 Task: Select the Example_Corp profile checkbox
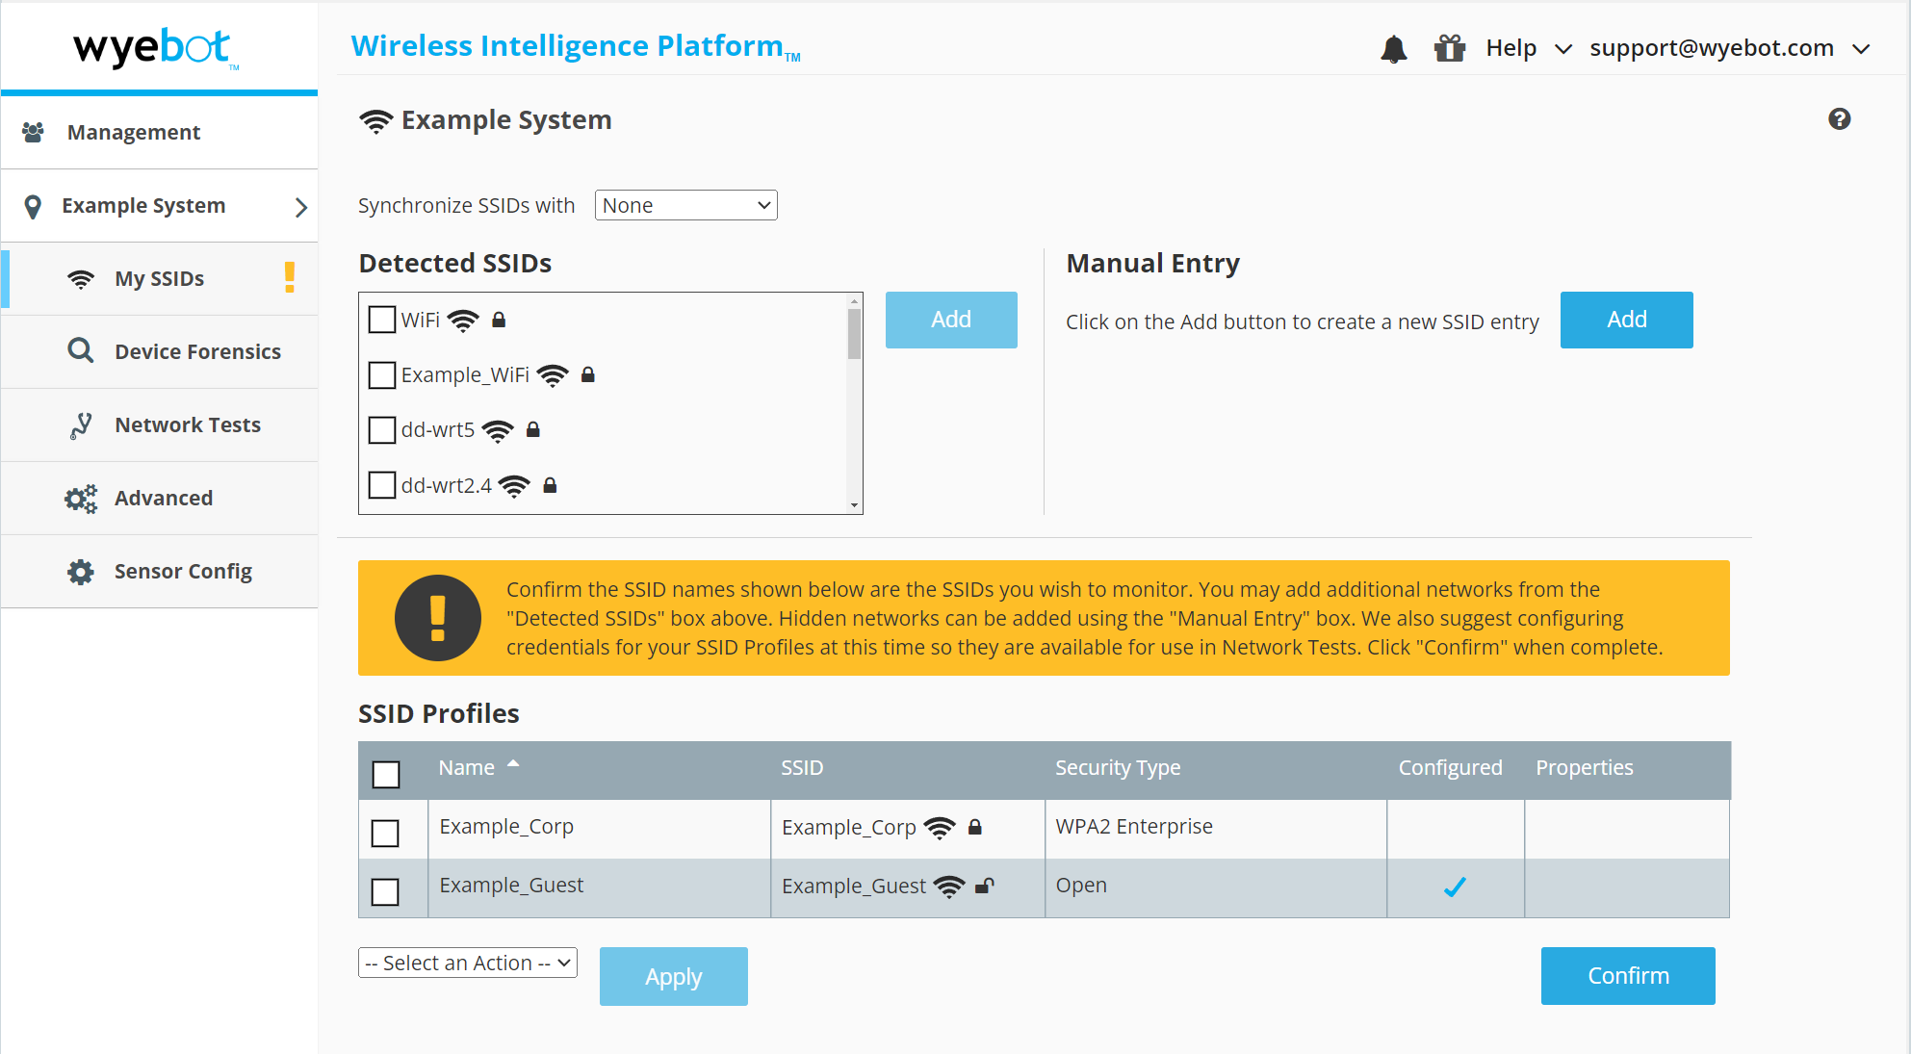coord(385,833)
